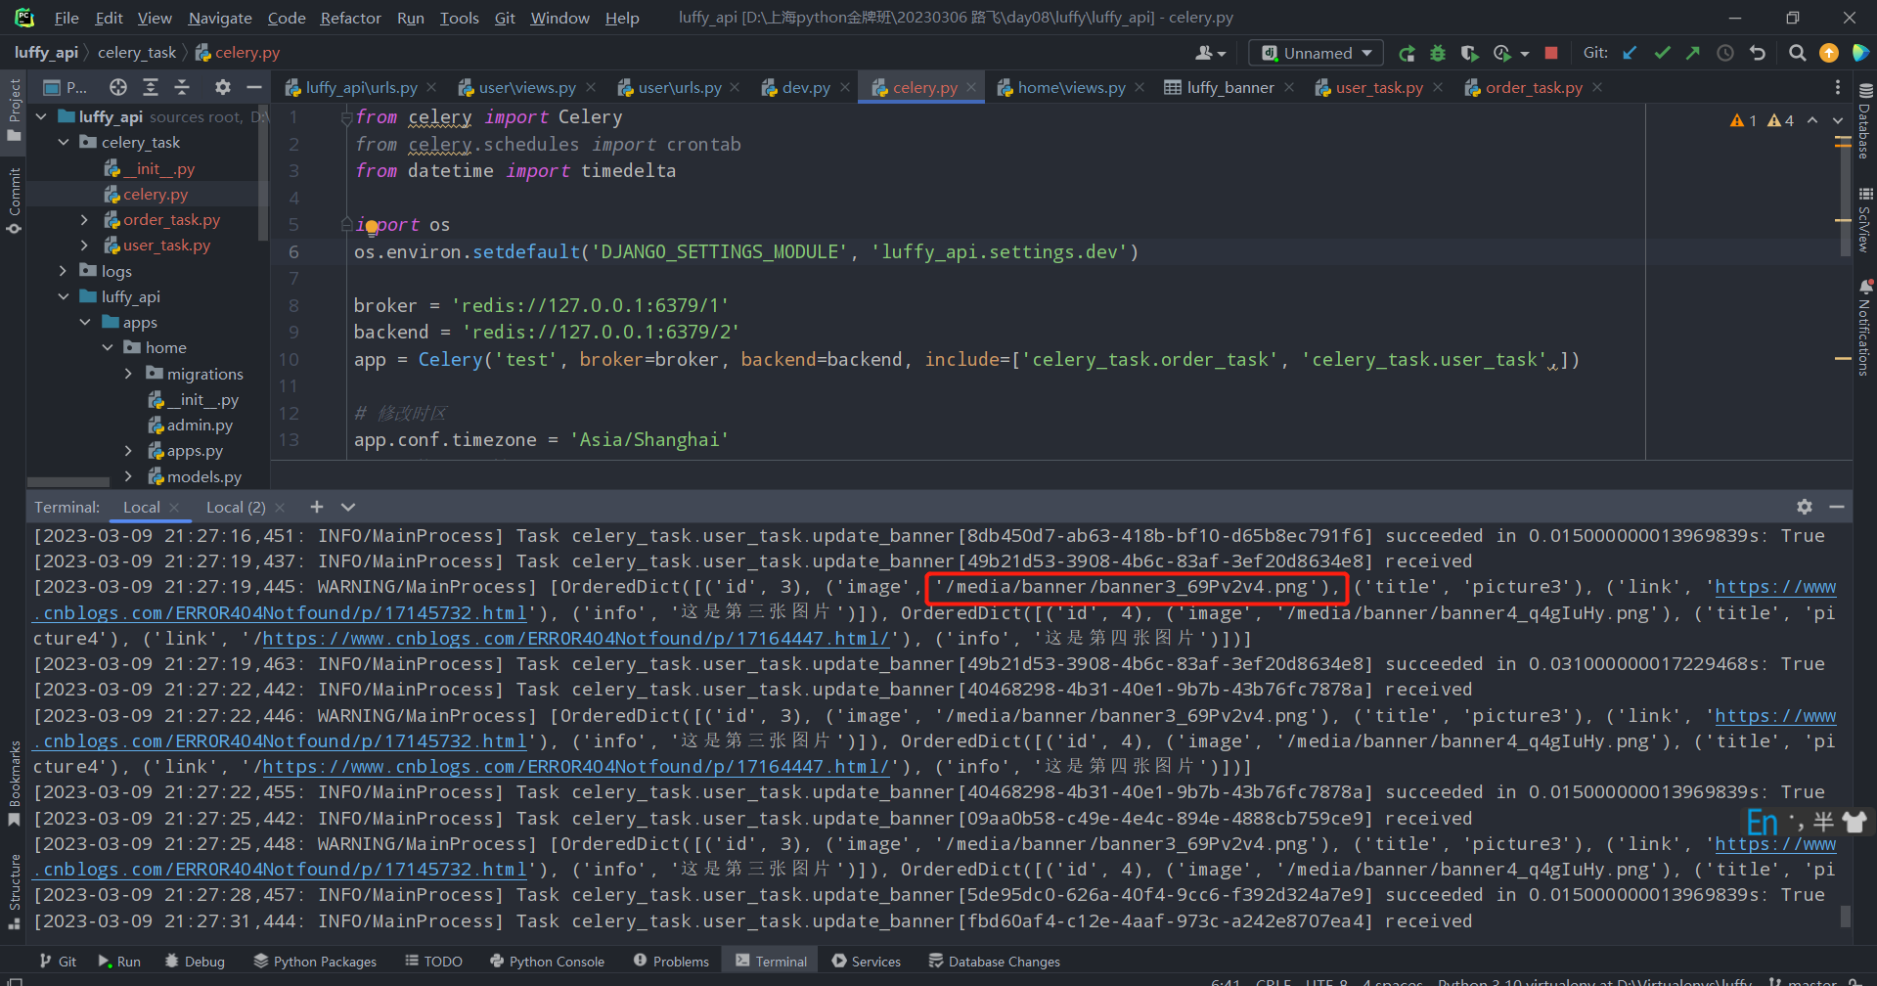Viewport: 1877px width, 986px height.
Task: Open the Refactor menu
Action: pyautogui.click(x=350, y=18)
